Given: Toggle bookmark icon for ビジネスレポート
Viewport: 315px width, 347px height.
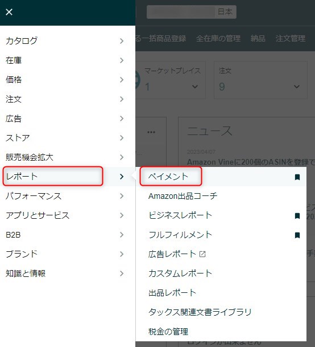Looking at the screenshot, I should click(x=297, y=216).
